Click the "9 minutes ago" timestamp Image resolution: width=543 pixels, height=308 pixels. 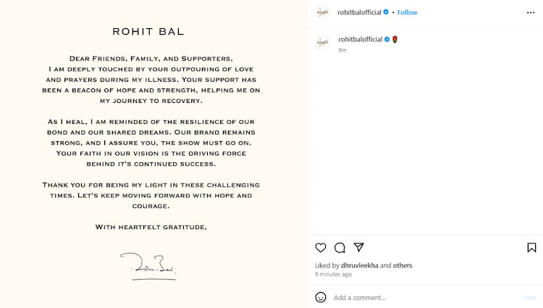coord(333,275)
